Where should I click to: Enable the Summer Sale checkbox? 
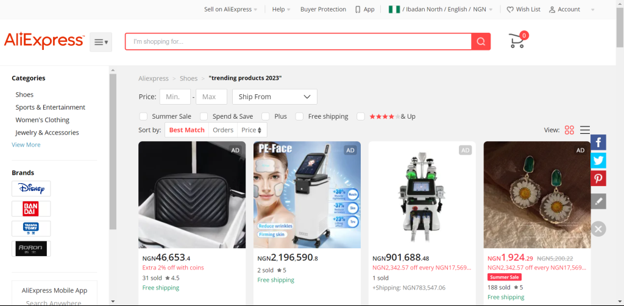click(x=143, y=116)
